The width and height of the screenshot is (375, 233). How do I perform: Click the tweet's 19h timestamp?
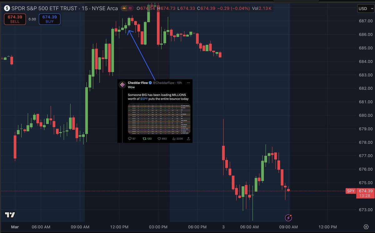click(179, 83)
